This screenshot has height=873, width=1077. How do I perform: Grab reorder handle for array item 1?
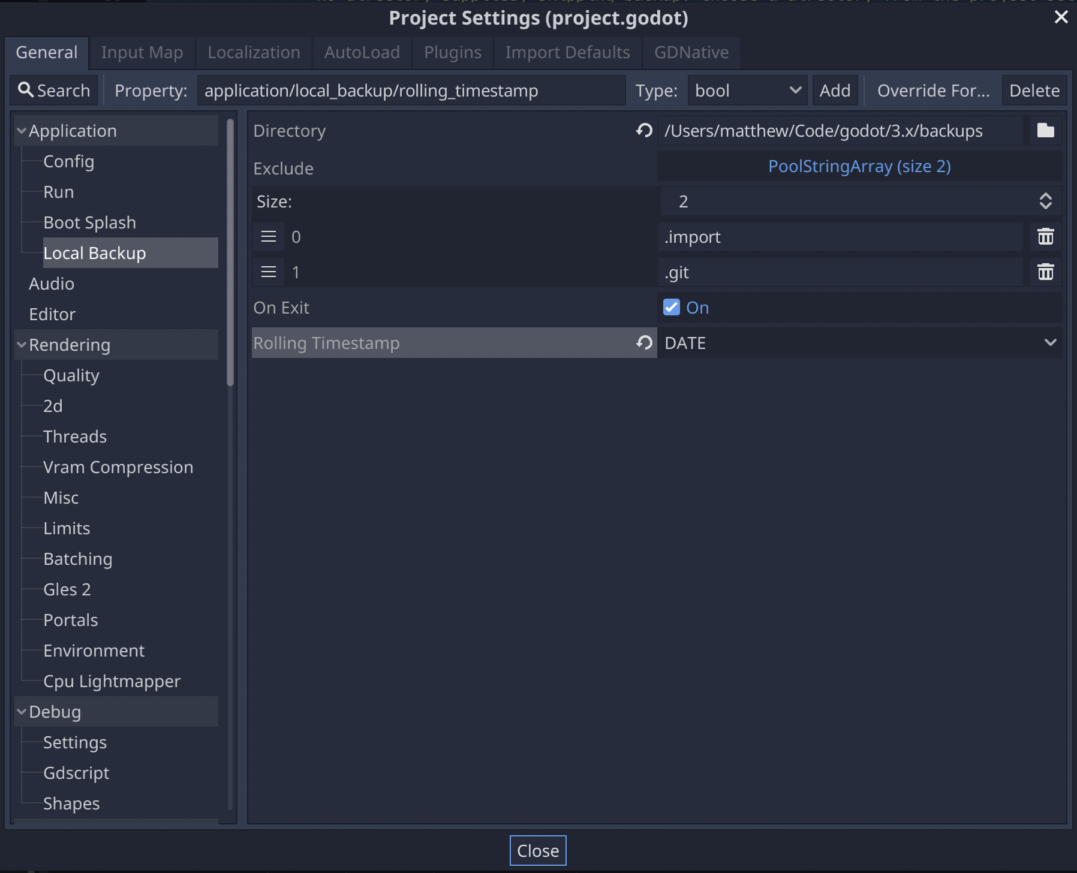tap(269, 272)
